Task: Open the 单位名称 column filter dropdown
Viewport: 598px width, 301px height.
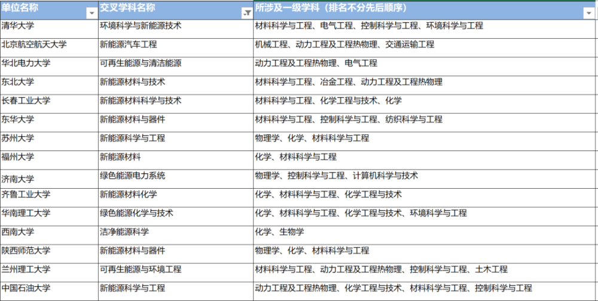Action: click(x=92, y=13)
